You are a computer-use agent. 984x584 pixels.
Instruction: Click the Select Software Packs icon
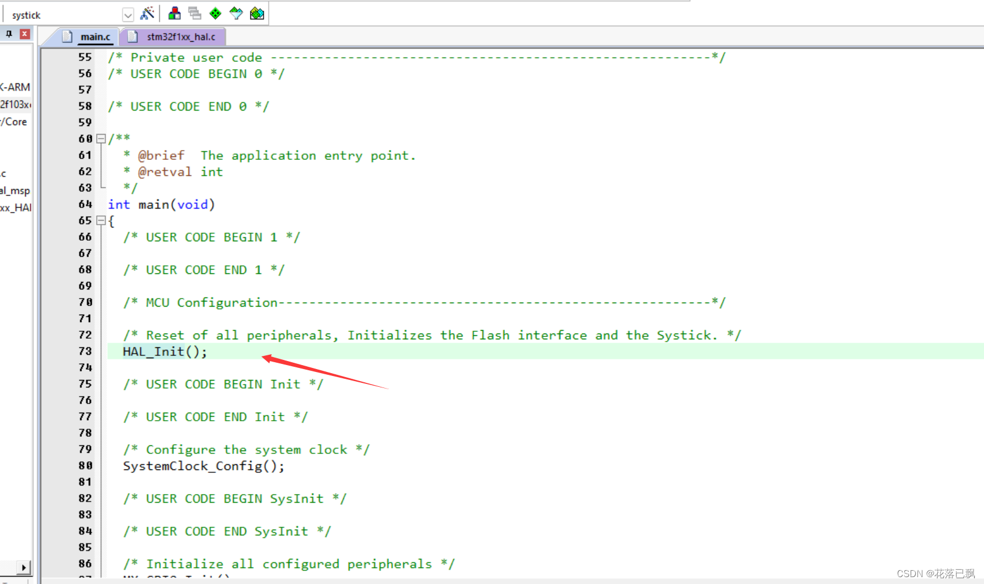236,13
